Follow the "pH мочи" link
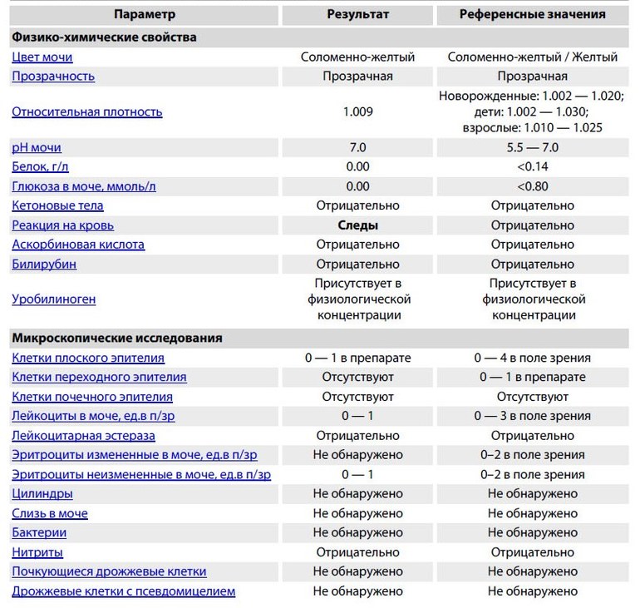The height and width of the screenshot is (608, 640). click(x=37, y=147)
